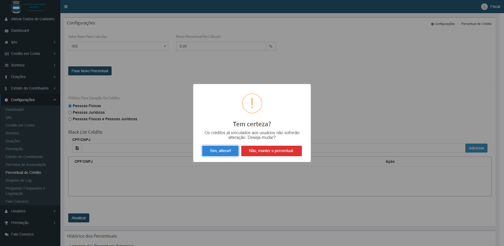The image size is (504, 246).
Task: Collapse the Configurações sidebar section
Action: [30, 100]
